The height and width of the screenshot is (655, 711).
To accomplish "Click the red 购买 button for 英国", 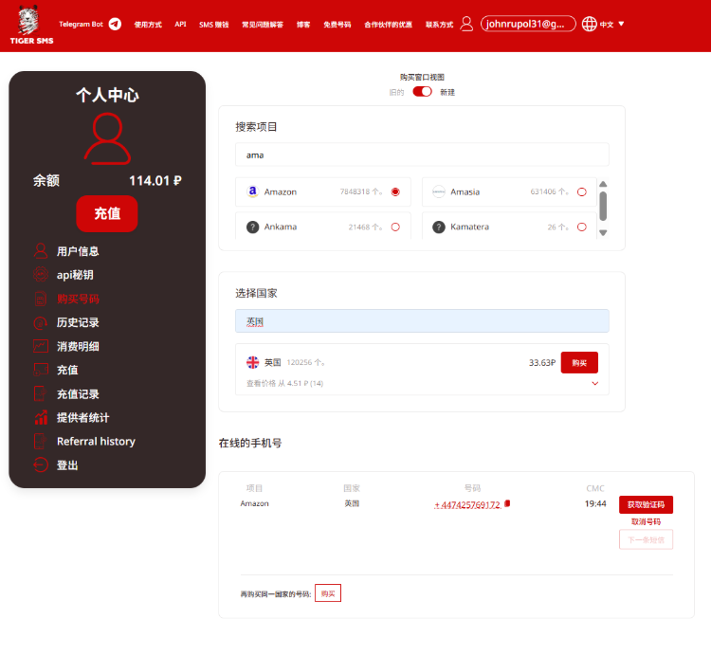I will click(x=579, y=363).
